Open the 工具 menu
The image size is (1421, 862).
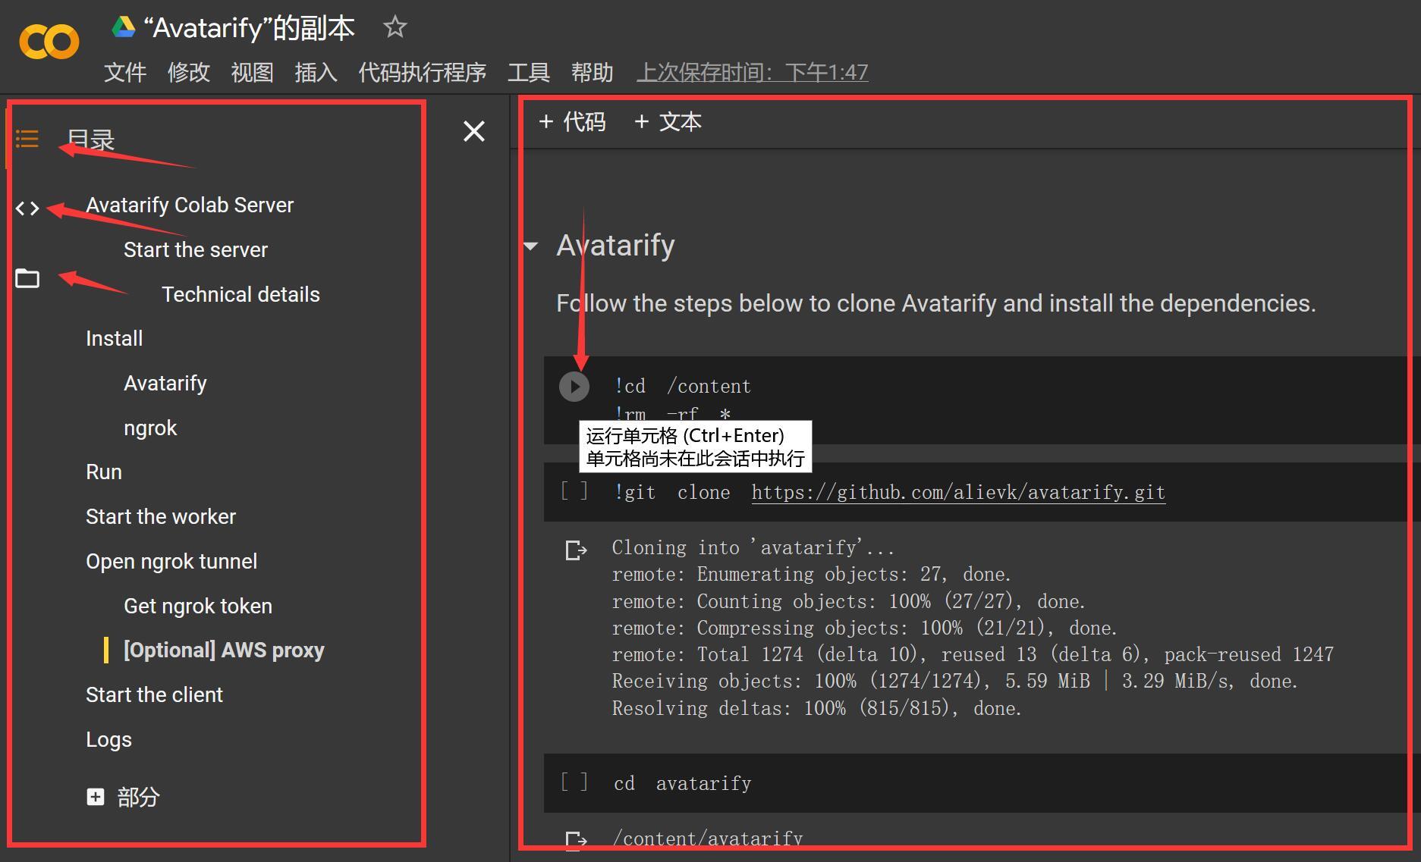528,73
